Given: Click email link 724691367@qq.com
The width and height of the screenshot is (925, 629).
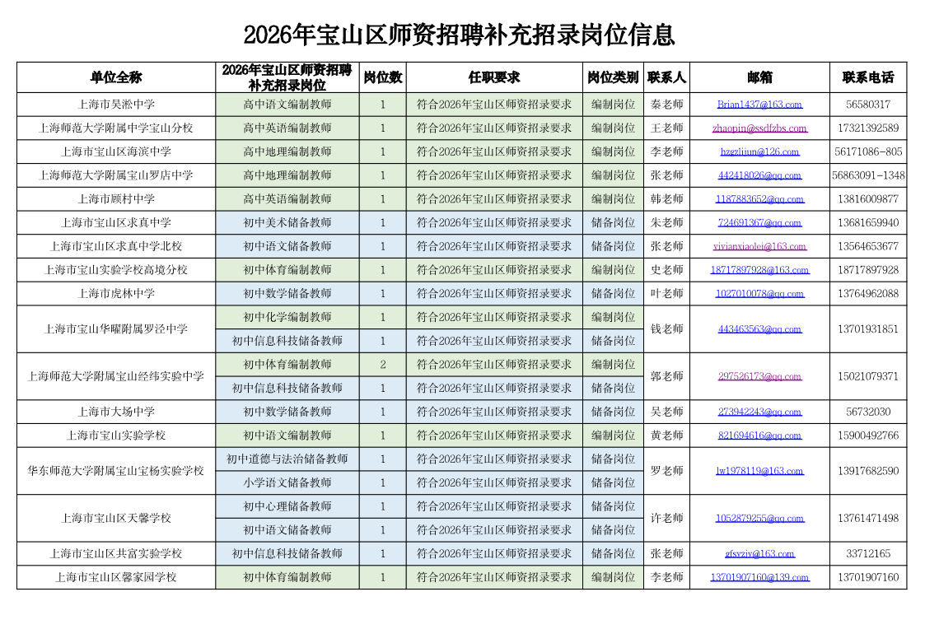Looking at the screenshot, I should tap(759, 222).
